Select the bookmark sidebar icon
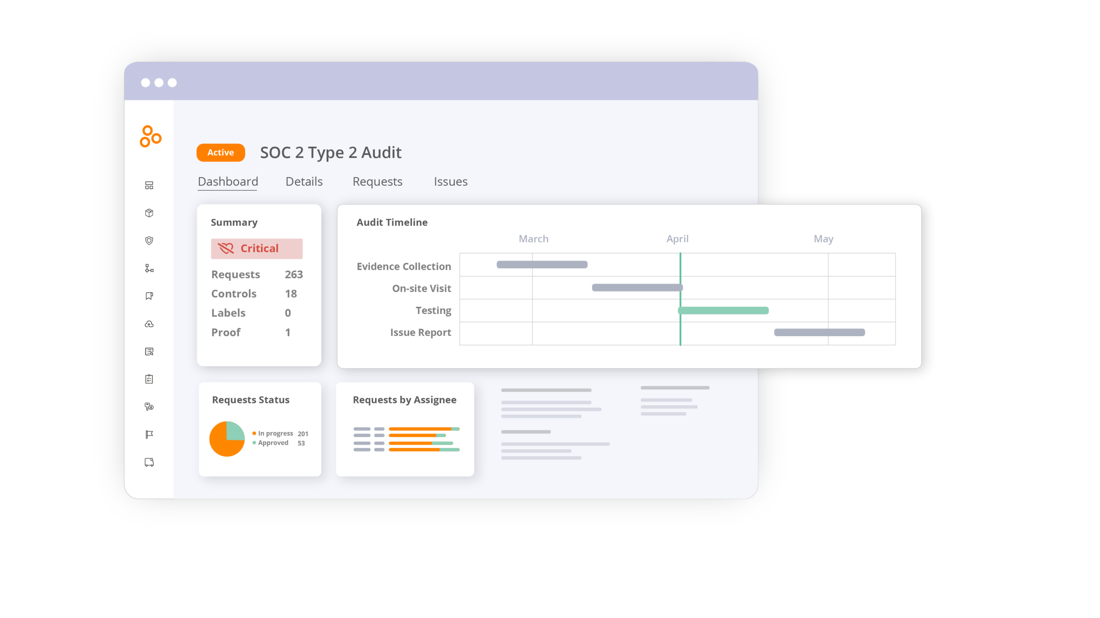The width and height of the screenshot is (1100, 618). click(149, 296)
